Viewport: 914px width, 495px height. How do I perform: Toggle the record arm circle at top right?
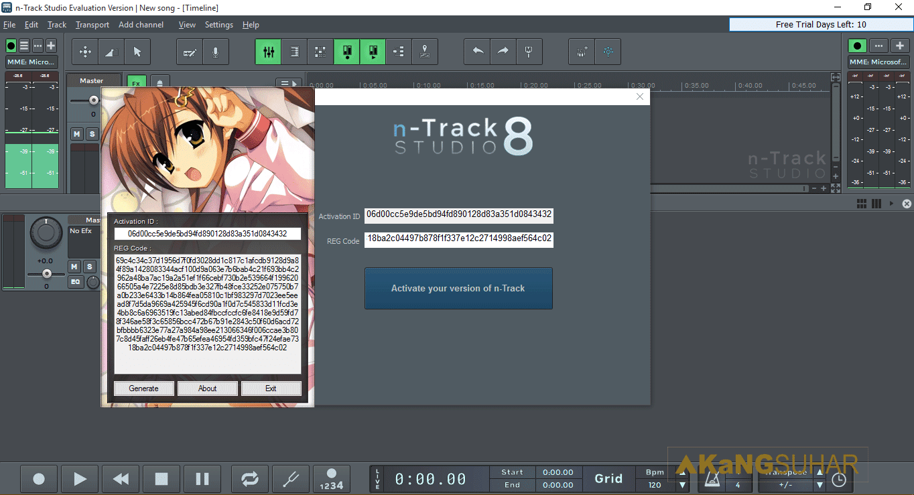[x=857, y=46]
